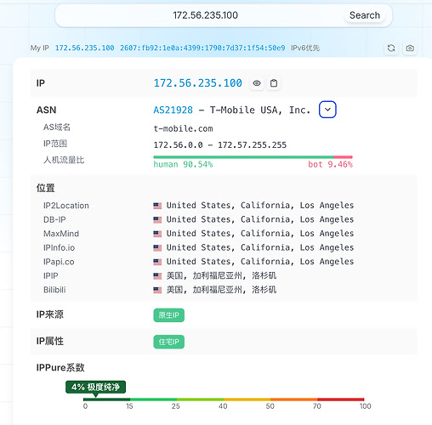Expand the ASN details chevron
Viewport: 432px width, 425px height.
pos(327,110)
